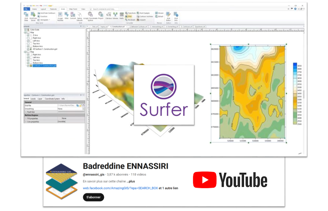Image resolution: width=328 pixels, height=211 pixels.
Task: Open the Layer properties tab
Action: (x=40, y=99)
